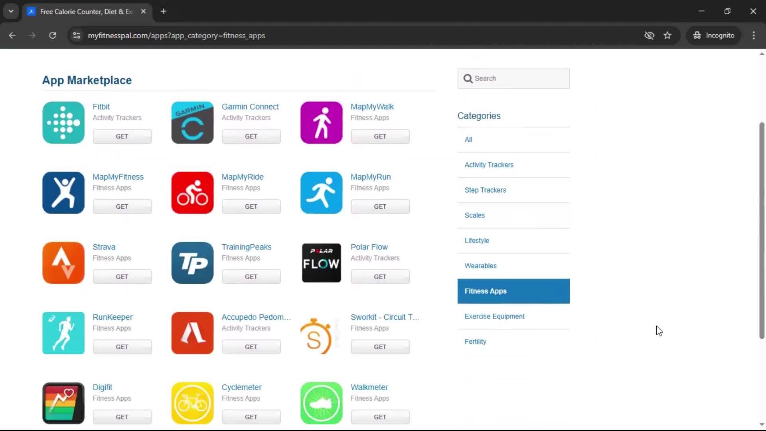Click GET button for Garmin Connect

(x=251, y=136)
